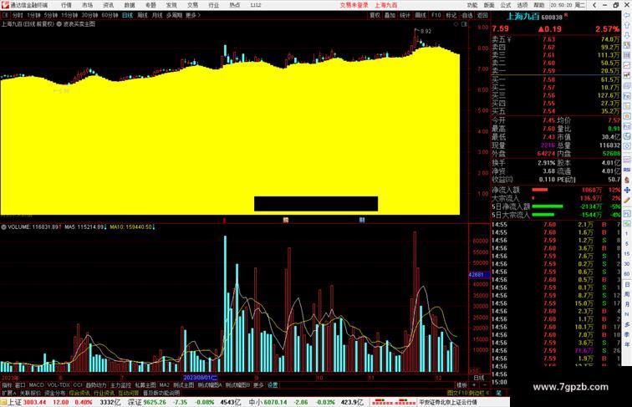The height and width of the screenshot is (407, 632).
Task: Click the circle icon beside VOLUME label
Action: (x=3, y=227)
